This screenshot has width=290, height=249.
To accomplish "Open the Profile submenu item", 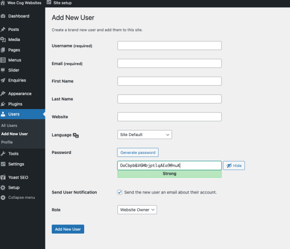I will coord(7,142).
